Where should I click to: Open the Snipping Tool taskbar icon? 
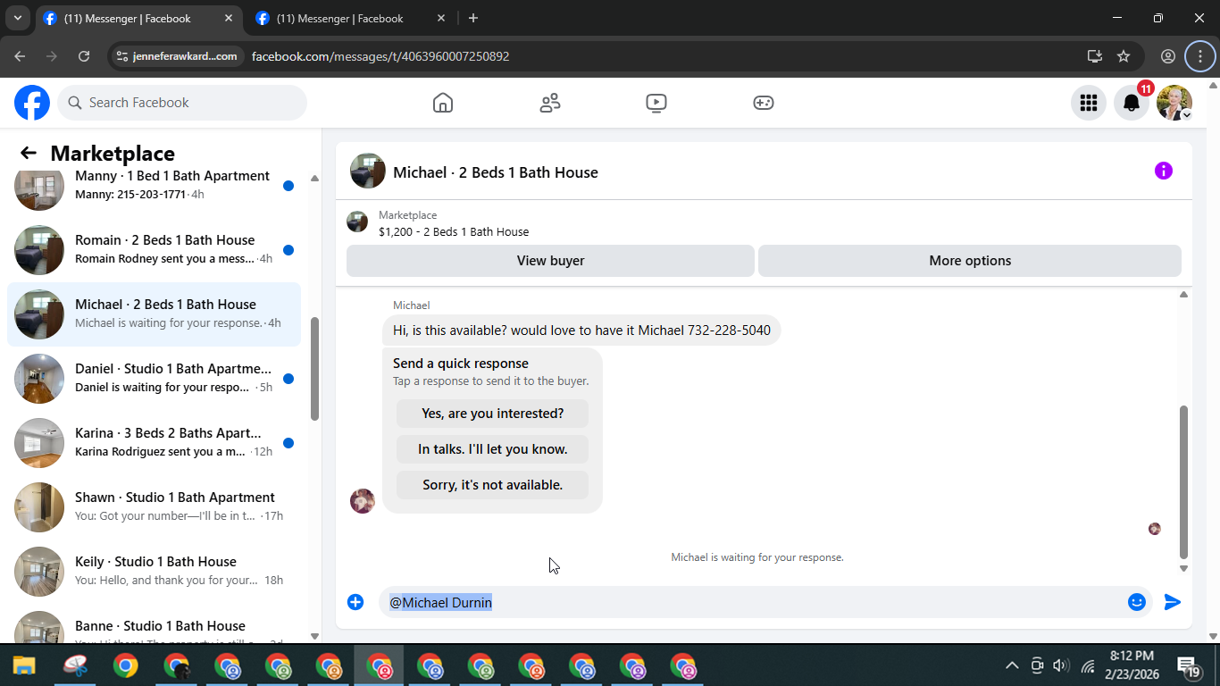click(75, 666)
